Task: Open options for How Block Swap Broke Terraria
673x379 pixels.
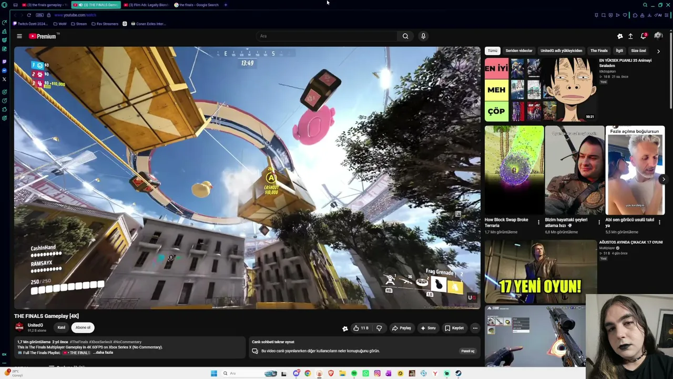Action: pyautogui.click(x=538, y=222)
